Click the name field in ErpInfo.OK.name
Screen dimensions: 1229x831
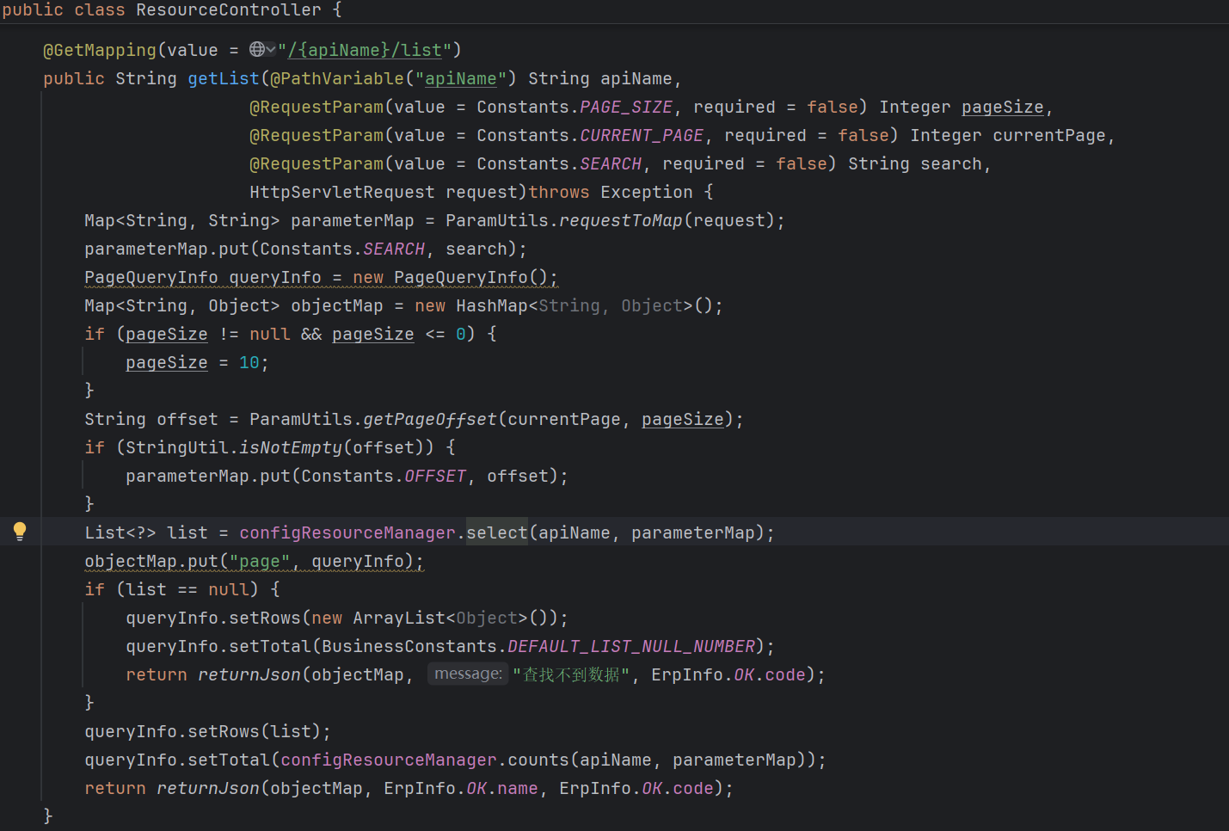click(518, 788)
